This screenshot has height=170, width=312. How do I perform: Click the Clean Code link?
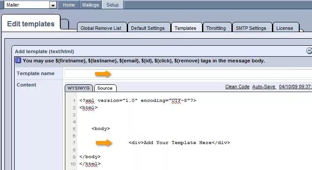pos(237,87)
